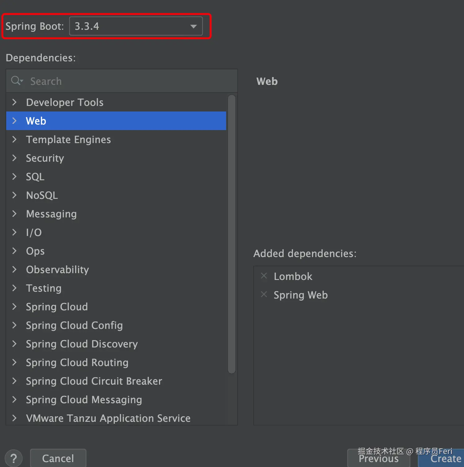The width and height of the screenshot is (464, 467).
Task: Expand the Testing category chevron
Action: coord(14,288)
